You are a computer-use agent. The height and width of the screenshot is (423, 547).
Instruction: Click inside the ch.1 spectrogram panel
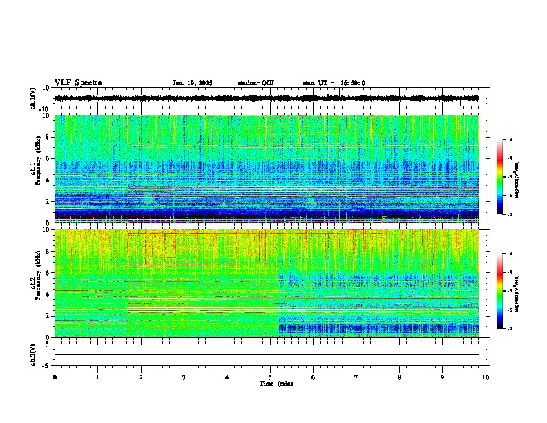(267, 169)
